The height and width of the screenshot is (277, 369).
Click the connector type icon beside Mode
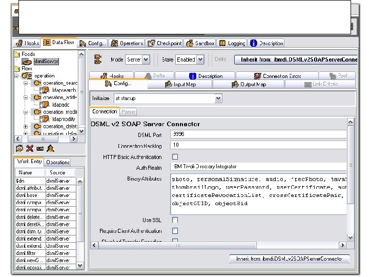98,60
